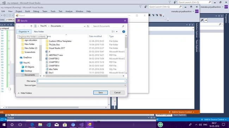Open Microsoft Store from the taskbar
Viewport: 229px width, 128px height.
coord(65,124)
